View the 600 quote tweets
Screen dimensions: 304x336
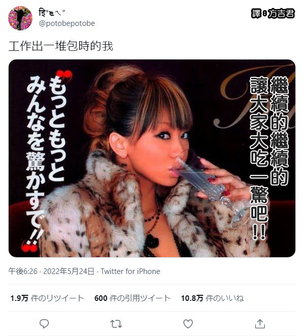(x=132, y=298)
